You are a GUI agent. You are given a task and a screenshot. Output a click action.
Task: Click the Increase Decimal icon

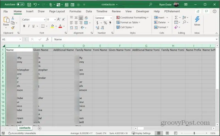(x=98, y=28)
